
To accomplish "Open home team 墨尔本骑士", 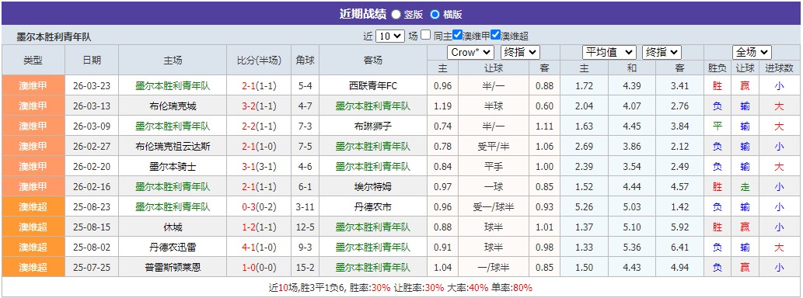I will 173,167.
